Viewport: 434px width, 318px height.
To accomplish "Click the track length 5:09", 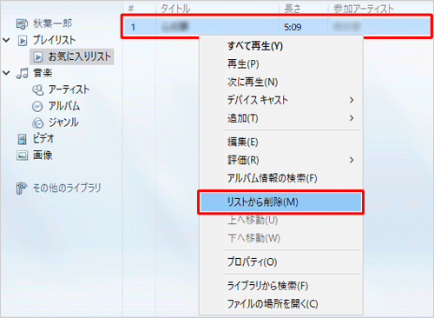I will point(293,27).
